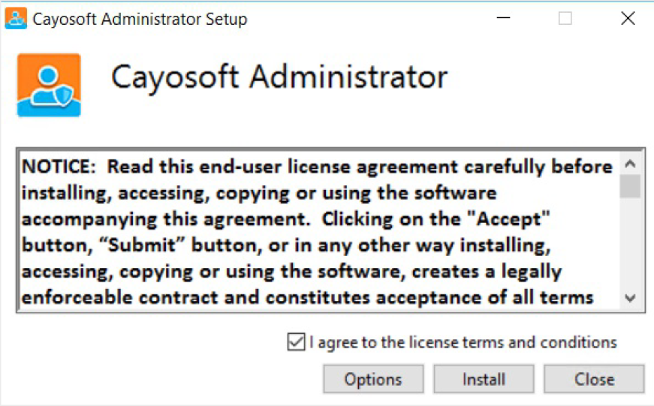Click inside the license agreement text box
This screenshot has width=654, height=406.
[319, 230]
